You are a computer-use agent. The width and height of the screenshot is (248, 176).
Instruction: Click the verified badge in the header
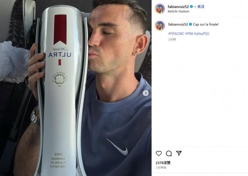coord(191,7)
